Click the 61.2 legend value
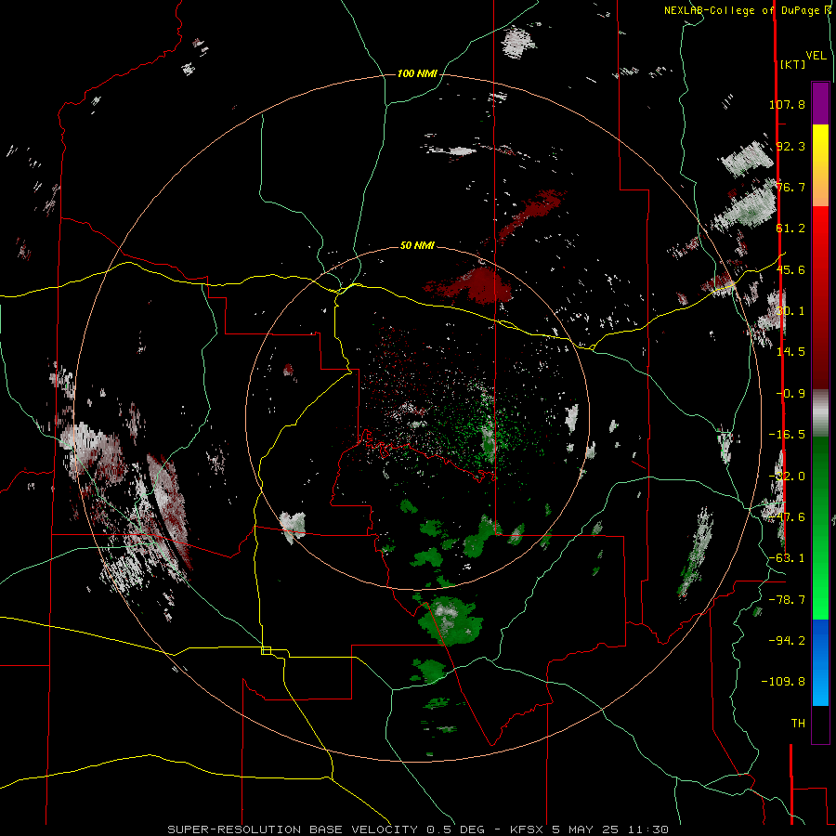836x836 pixels. pos(790,229)
